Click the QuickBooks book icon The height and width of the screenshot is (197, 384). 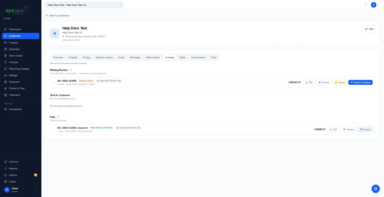pos(6,109)
